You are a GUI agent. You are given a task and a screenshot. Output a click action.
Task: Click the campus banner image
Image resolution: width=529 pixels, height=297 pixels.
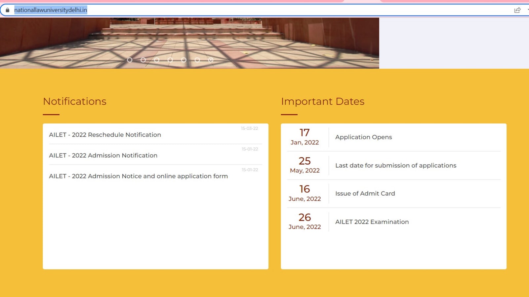189,43
